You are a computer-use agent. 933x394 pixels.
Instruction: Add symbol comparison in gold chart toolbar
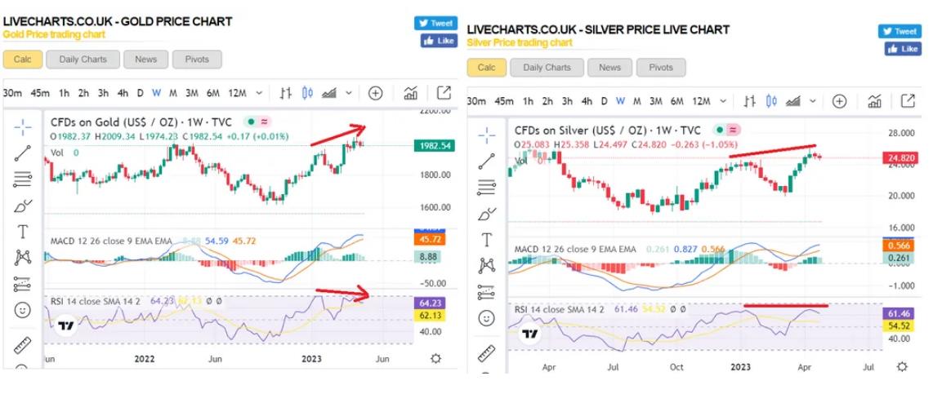tap(376, 93)
